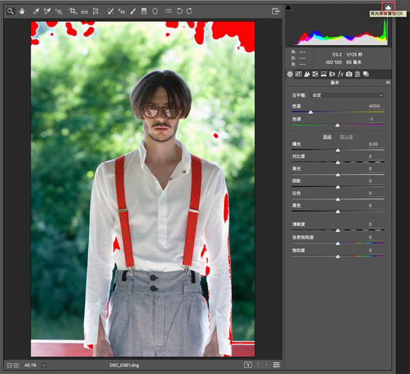The height and width of the screenshot is (374, 410).
Task: Select the Zoom tool in the toolbar
Action: 10,12
